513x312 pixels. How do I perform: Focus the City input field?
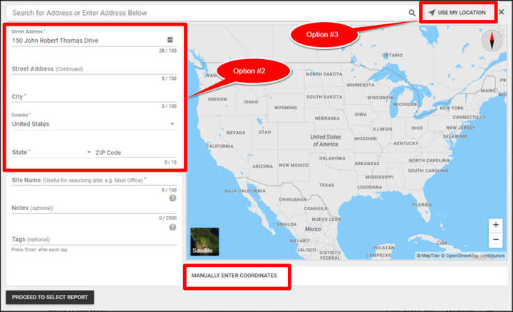tap(93, 96)
